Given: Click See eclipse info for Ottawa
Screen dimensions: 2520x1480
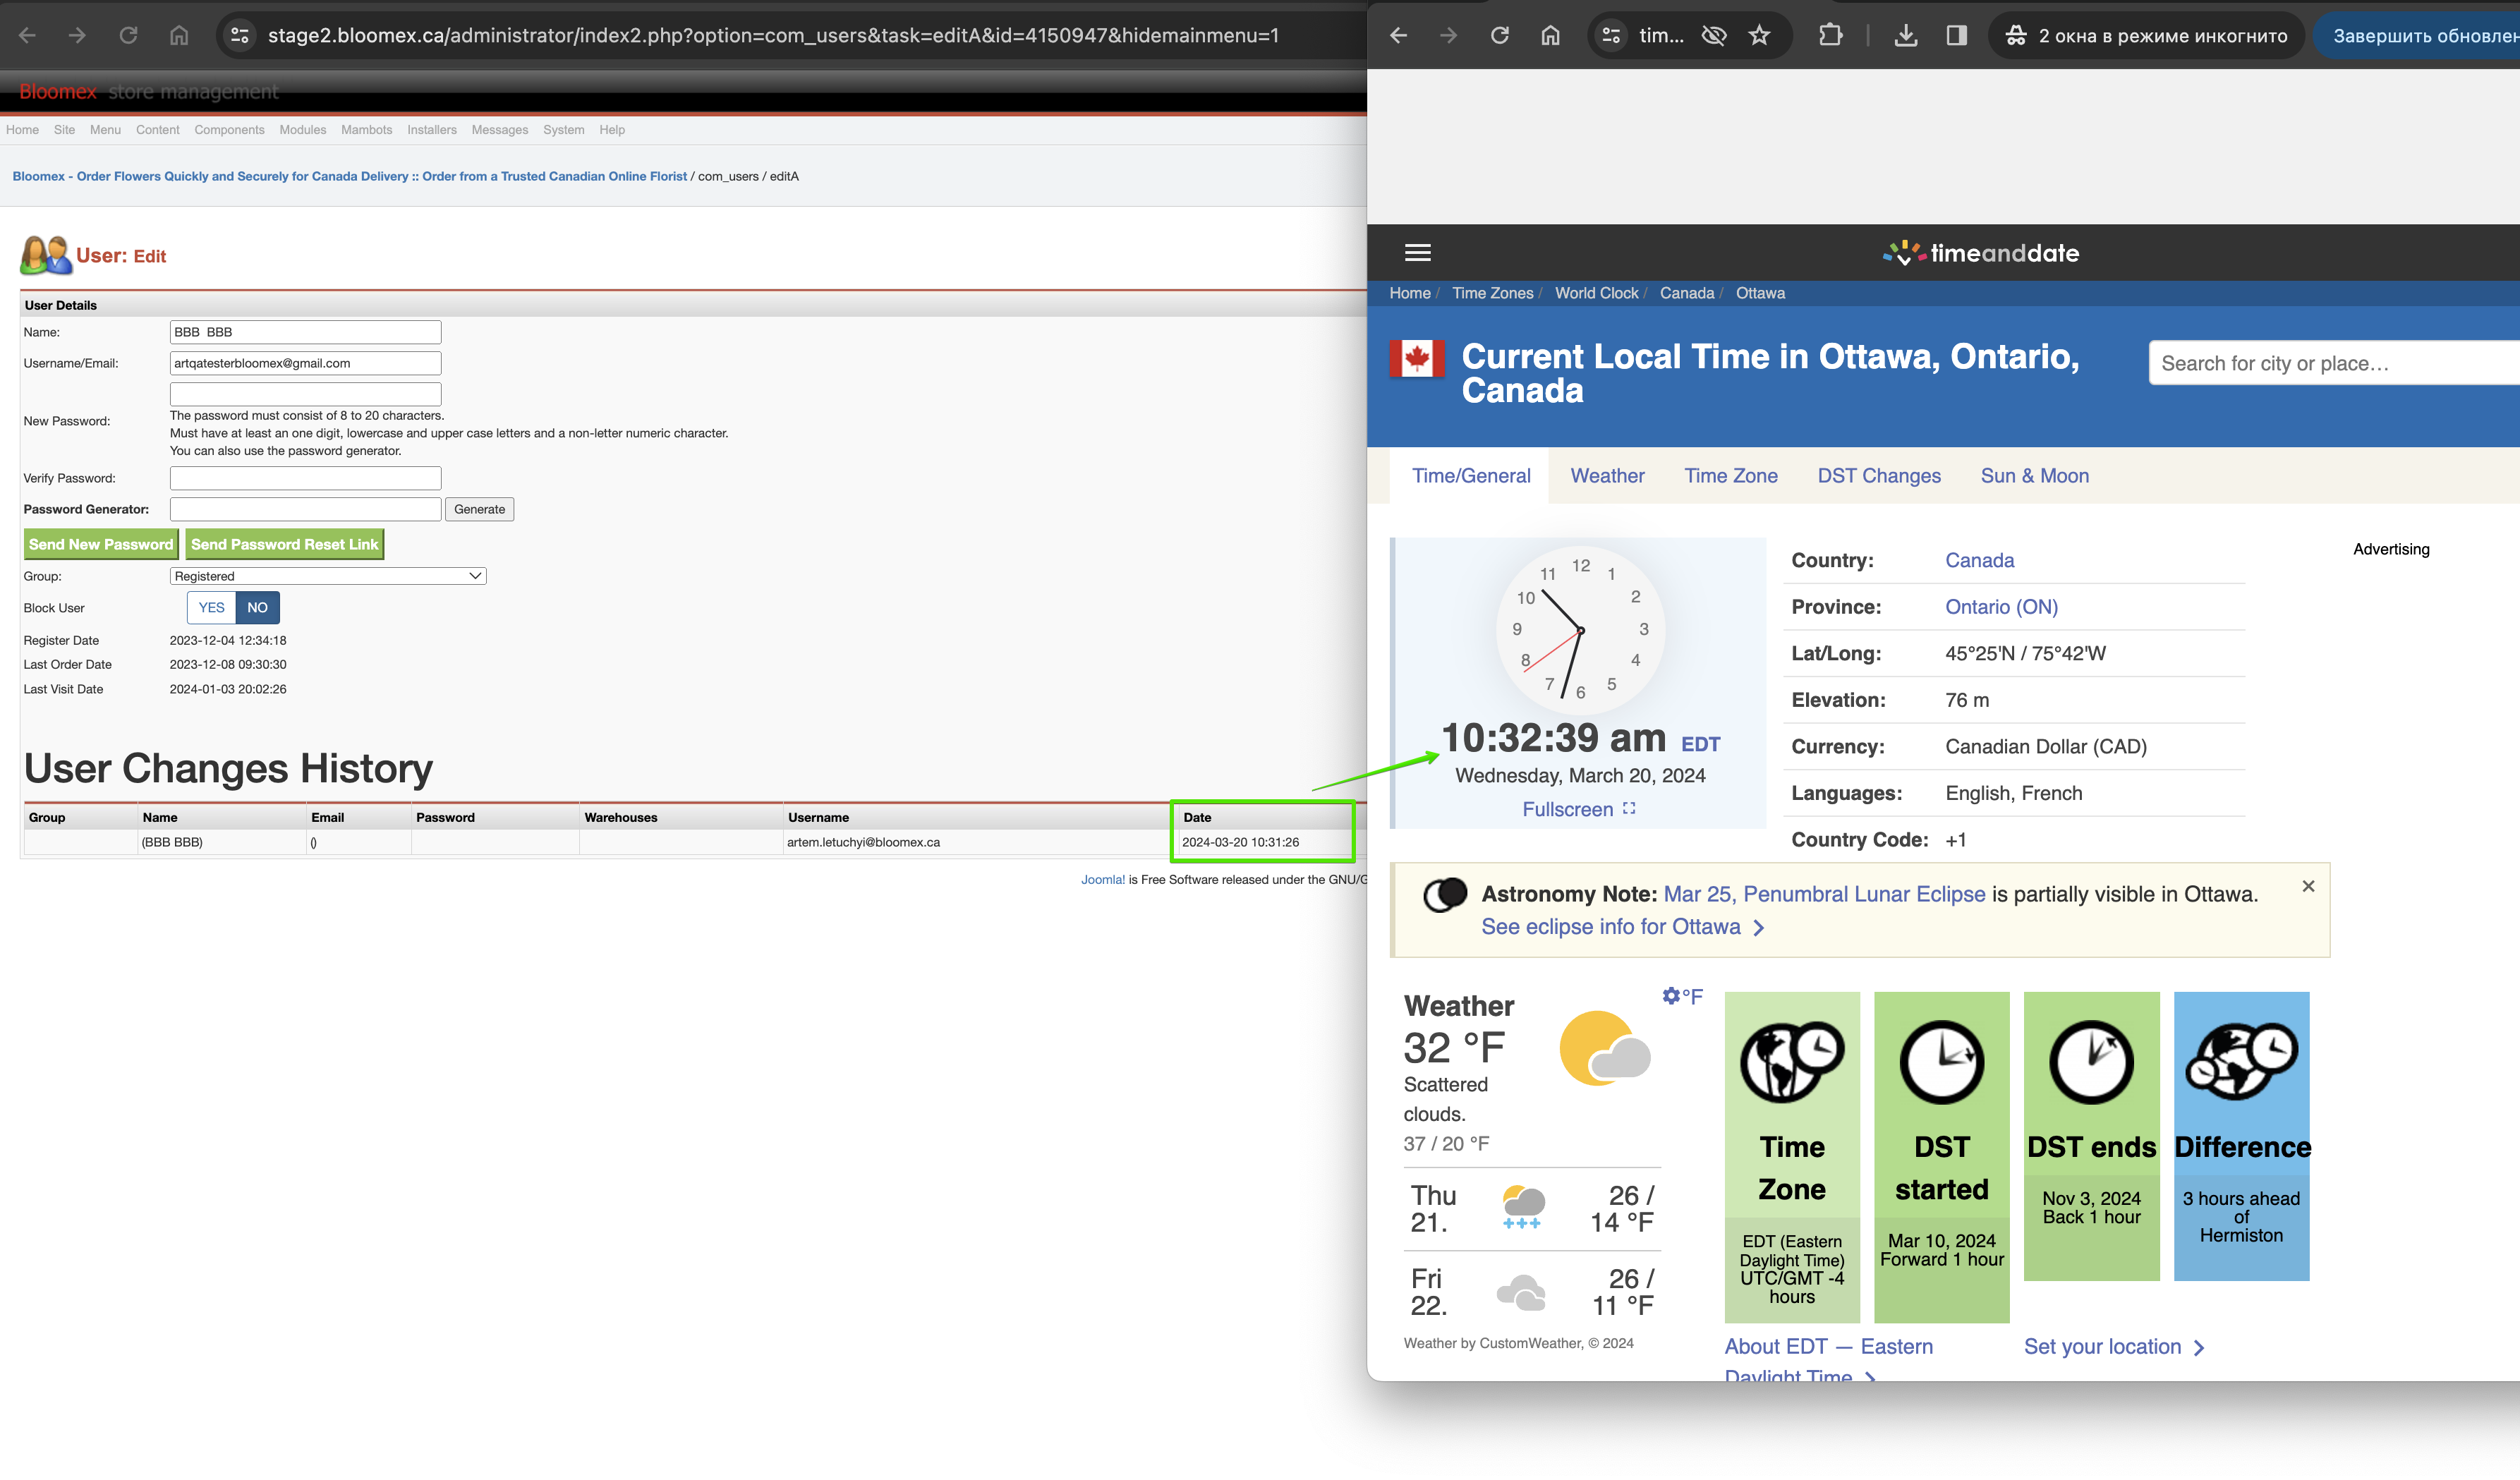Looking at the screenshot, I should [1622, 927].
